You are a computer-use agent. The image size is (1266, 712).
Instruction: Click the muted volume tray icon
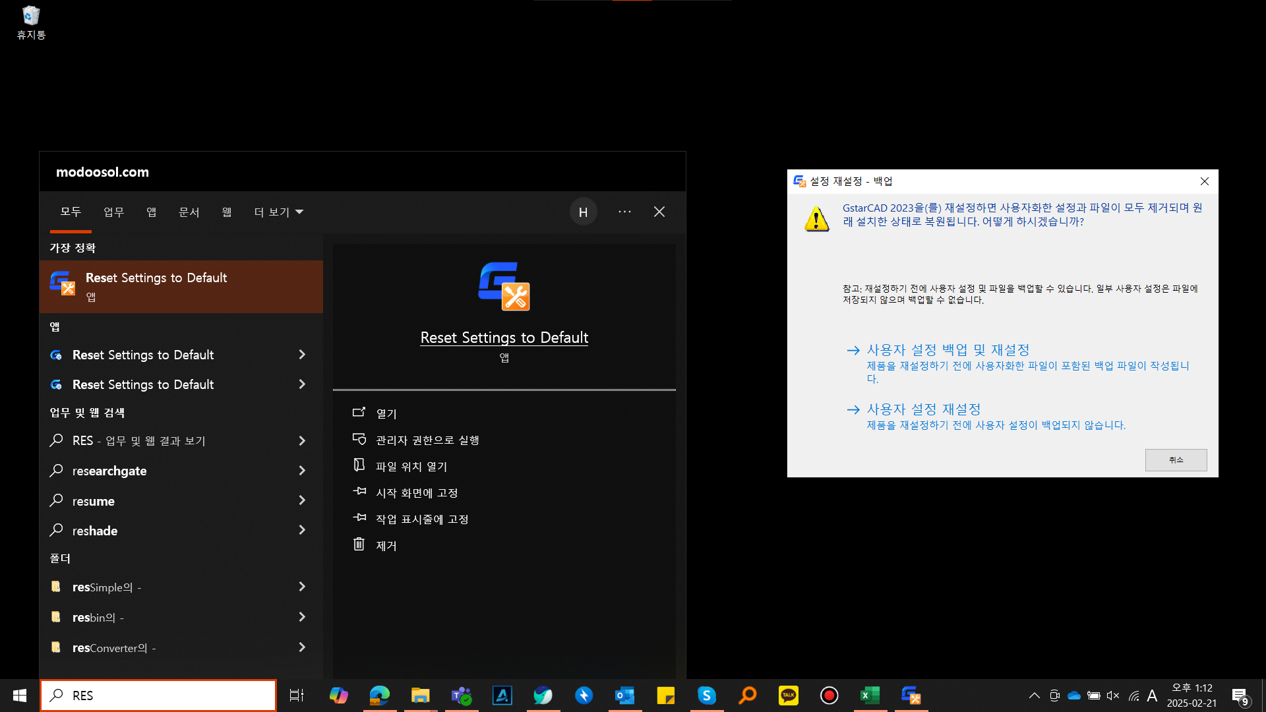[x=1113, y=696]
